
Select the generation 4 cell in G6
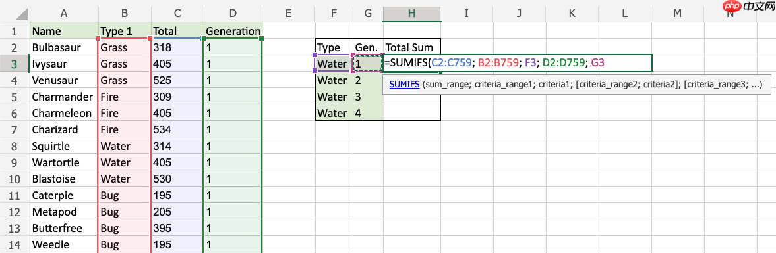(368, 113)
